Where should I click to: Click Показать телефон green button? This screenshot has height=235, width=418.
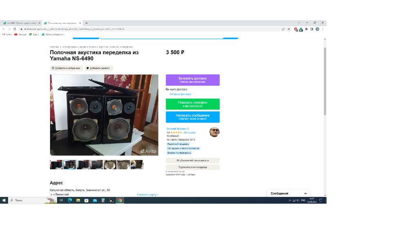coord(193,104)
